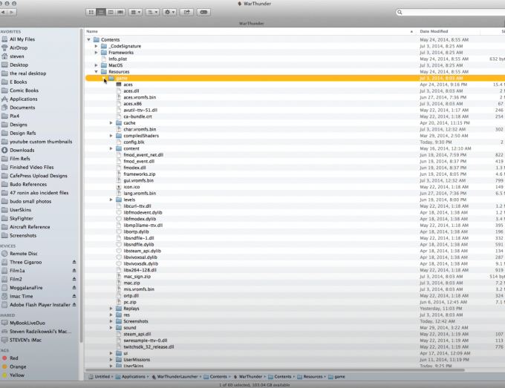Viewport: 505px width, 388px height.
Task: Eject the Film1a drive
Action: tap(74, 271)
